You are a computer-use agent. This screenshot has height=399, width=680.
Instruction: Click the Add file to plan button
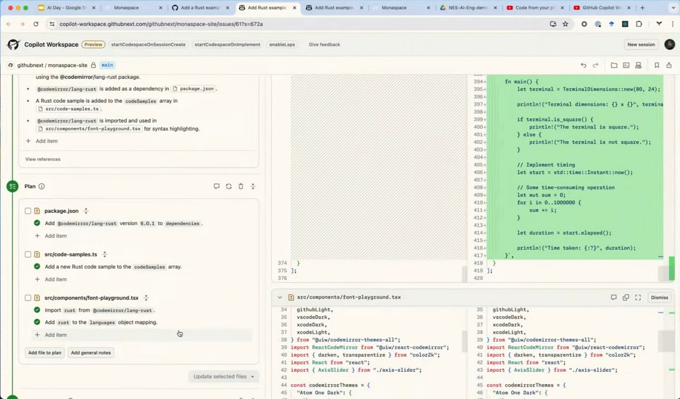pyautogui.click(x=45, y=353)
